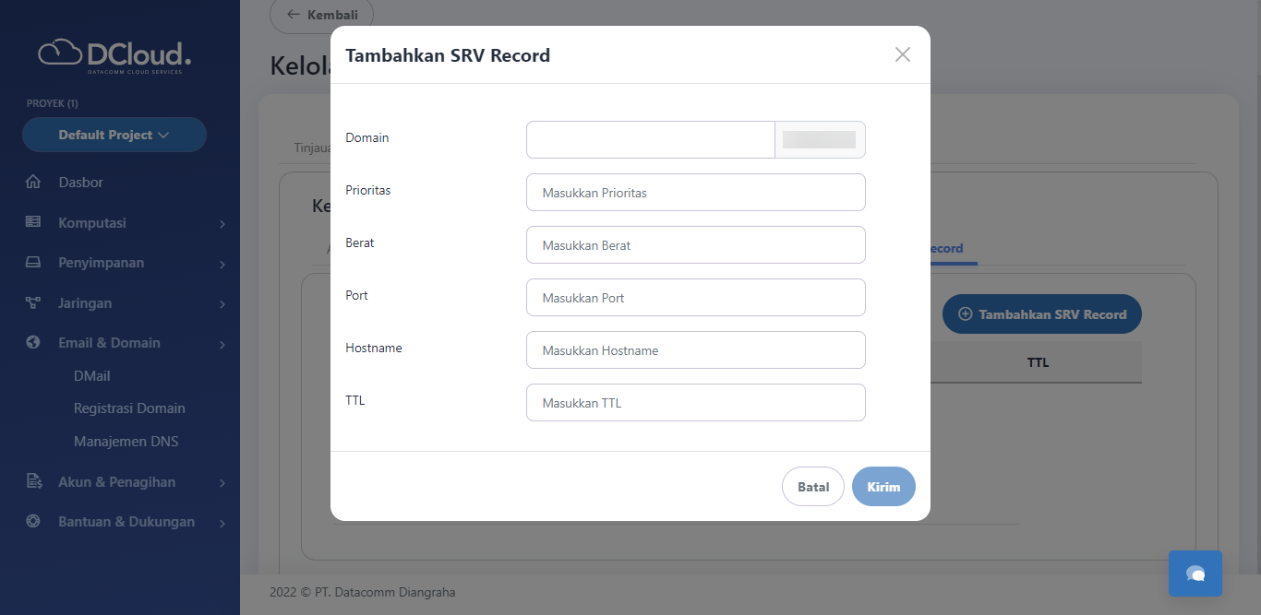Select DMail in the sidebar
The height and width of the screenshot is (615, 1261).
click(x=92, y=376)
